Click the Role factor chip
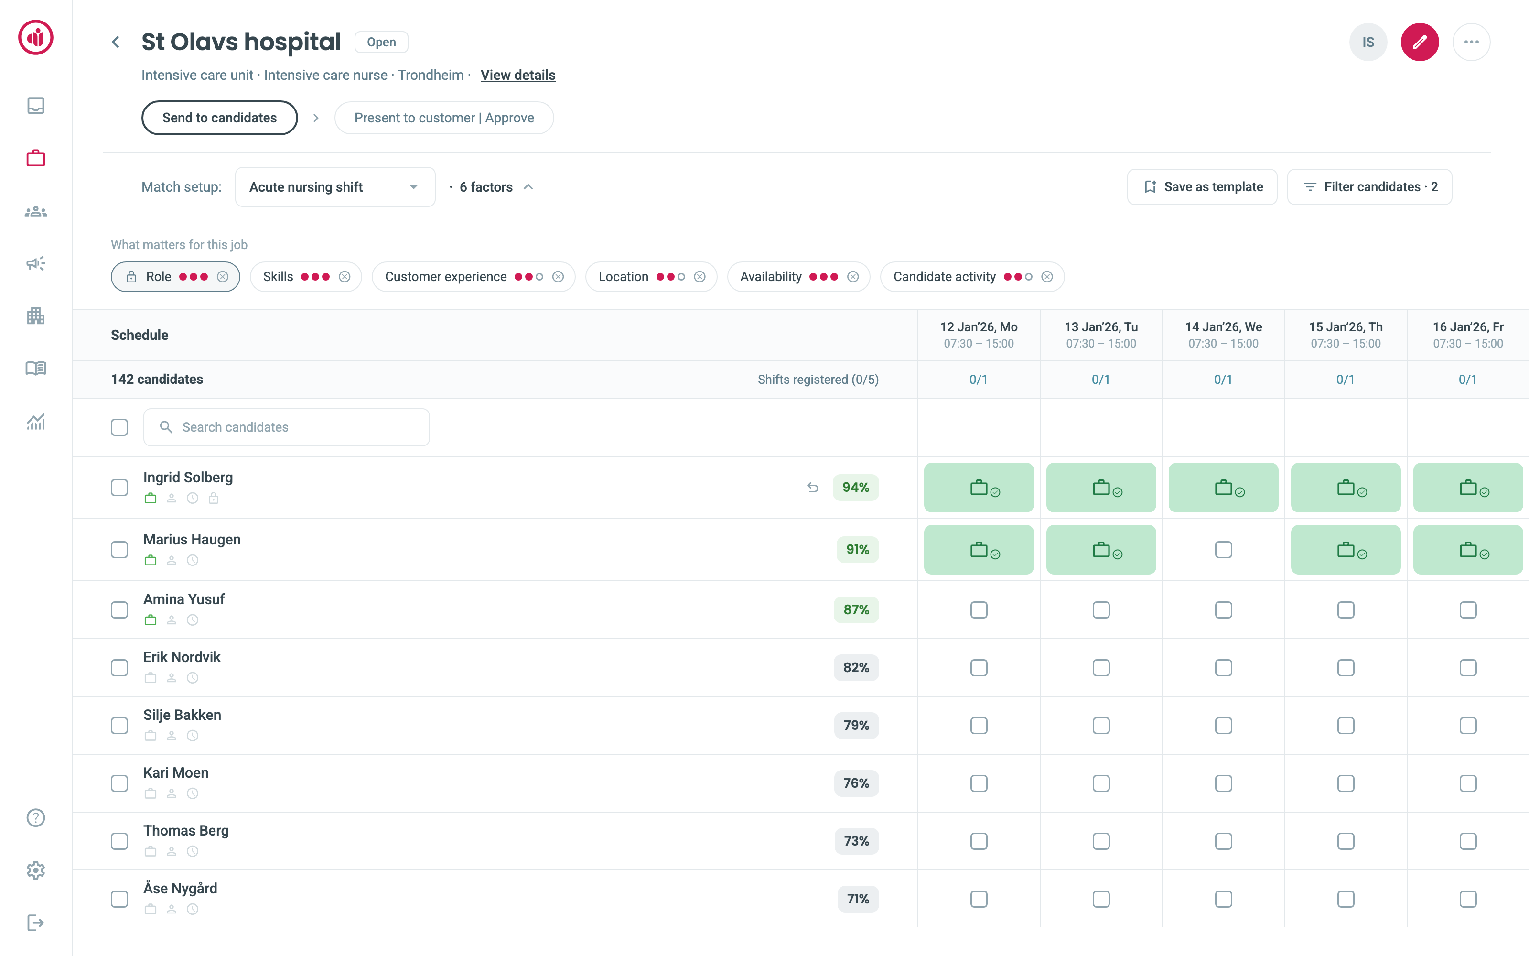This screenshot has width=1529, height=956. [175, 277]
